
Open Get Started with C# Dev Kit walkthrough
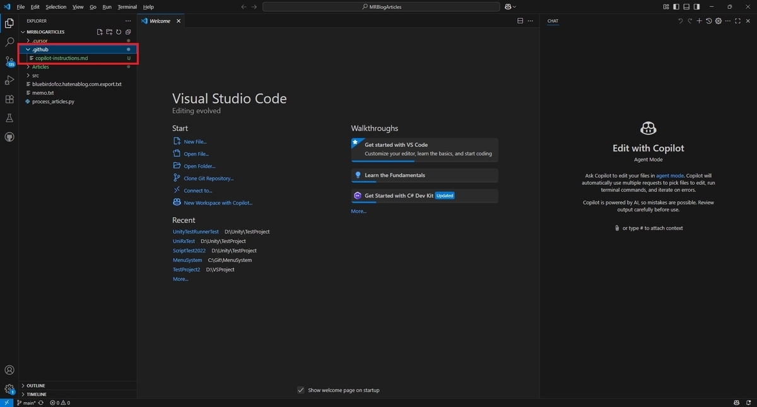click(x=425, y=196)
